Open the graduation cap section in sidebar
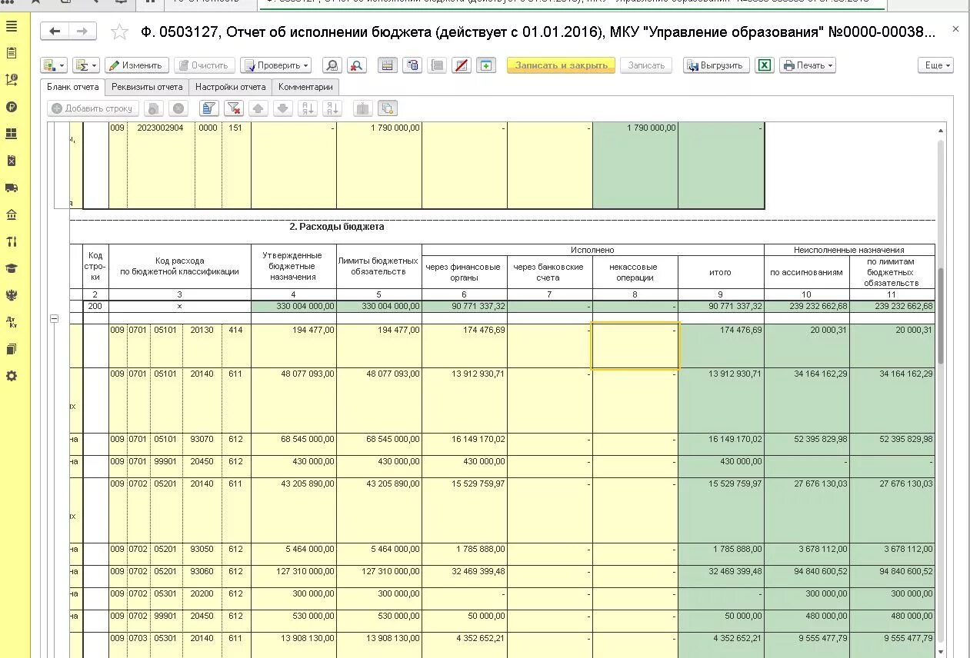Image resolution: width=970 pixels, height=658 pixels. click(11, 268)
